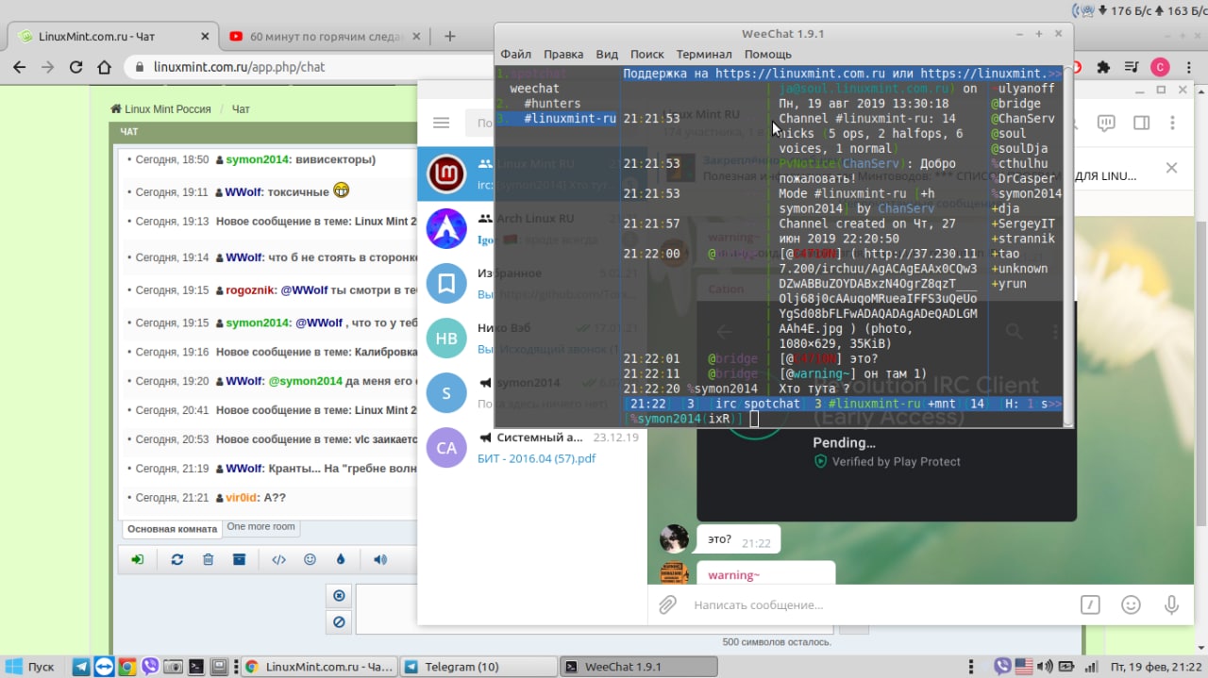This screenshot has height=678, width=1208.
Task: Launch Viber from the panel launcher
Action: click(x=150, y=667)
